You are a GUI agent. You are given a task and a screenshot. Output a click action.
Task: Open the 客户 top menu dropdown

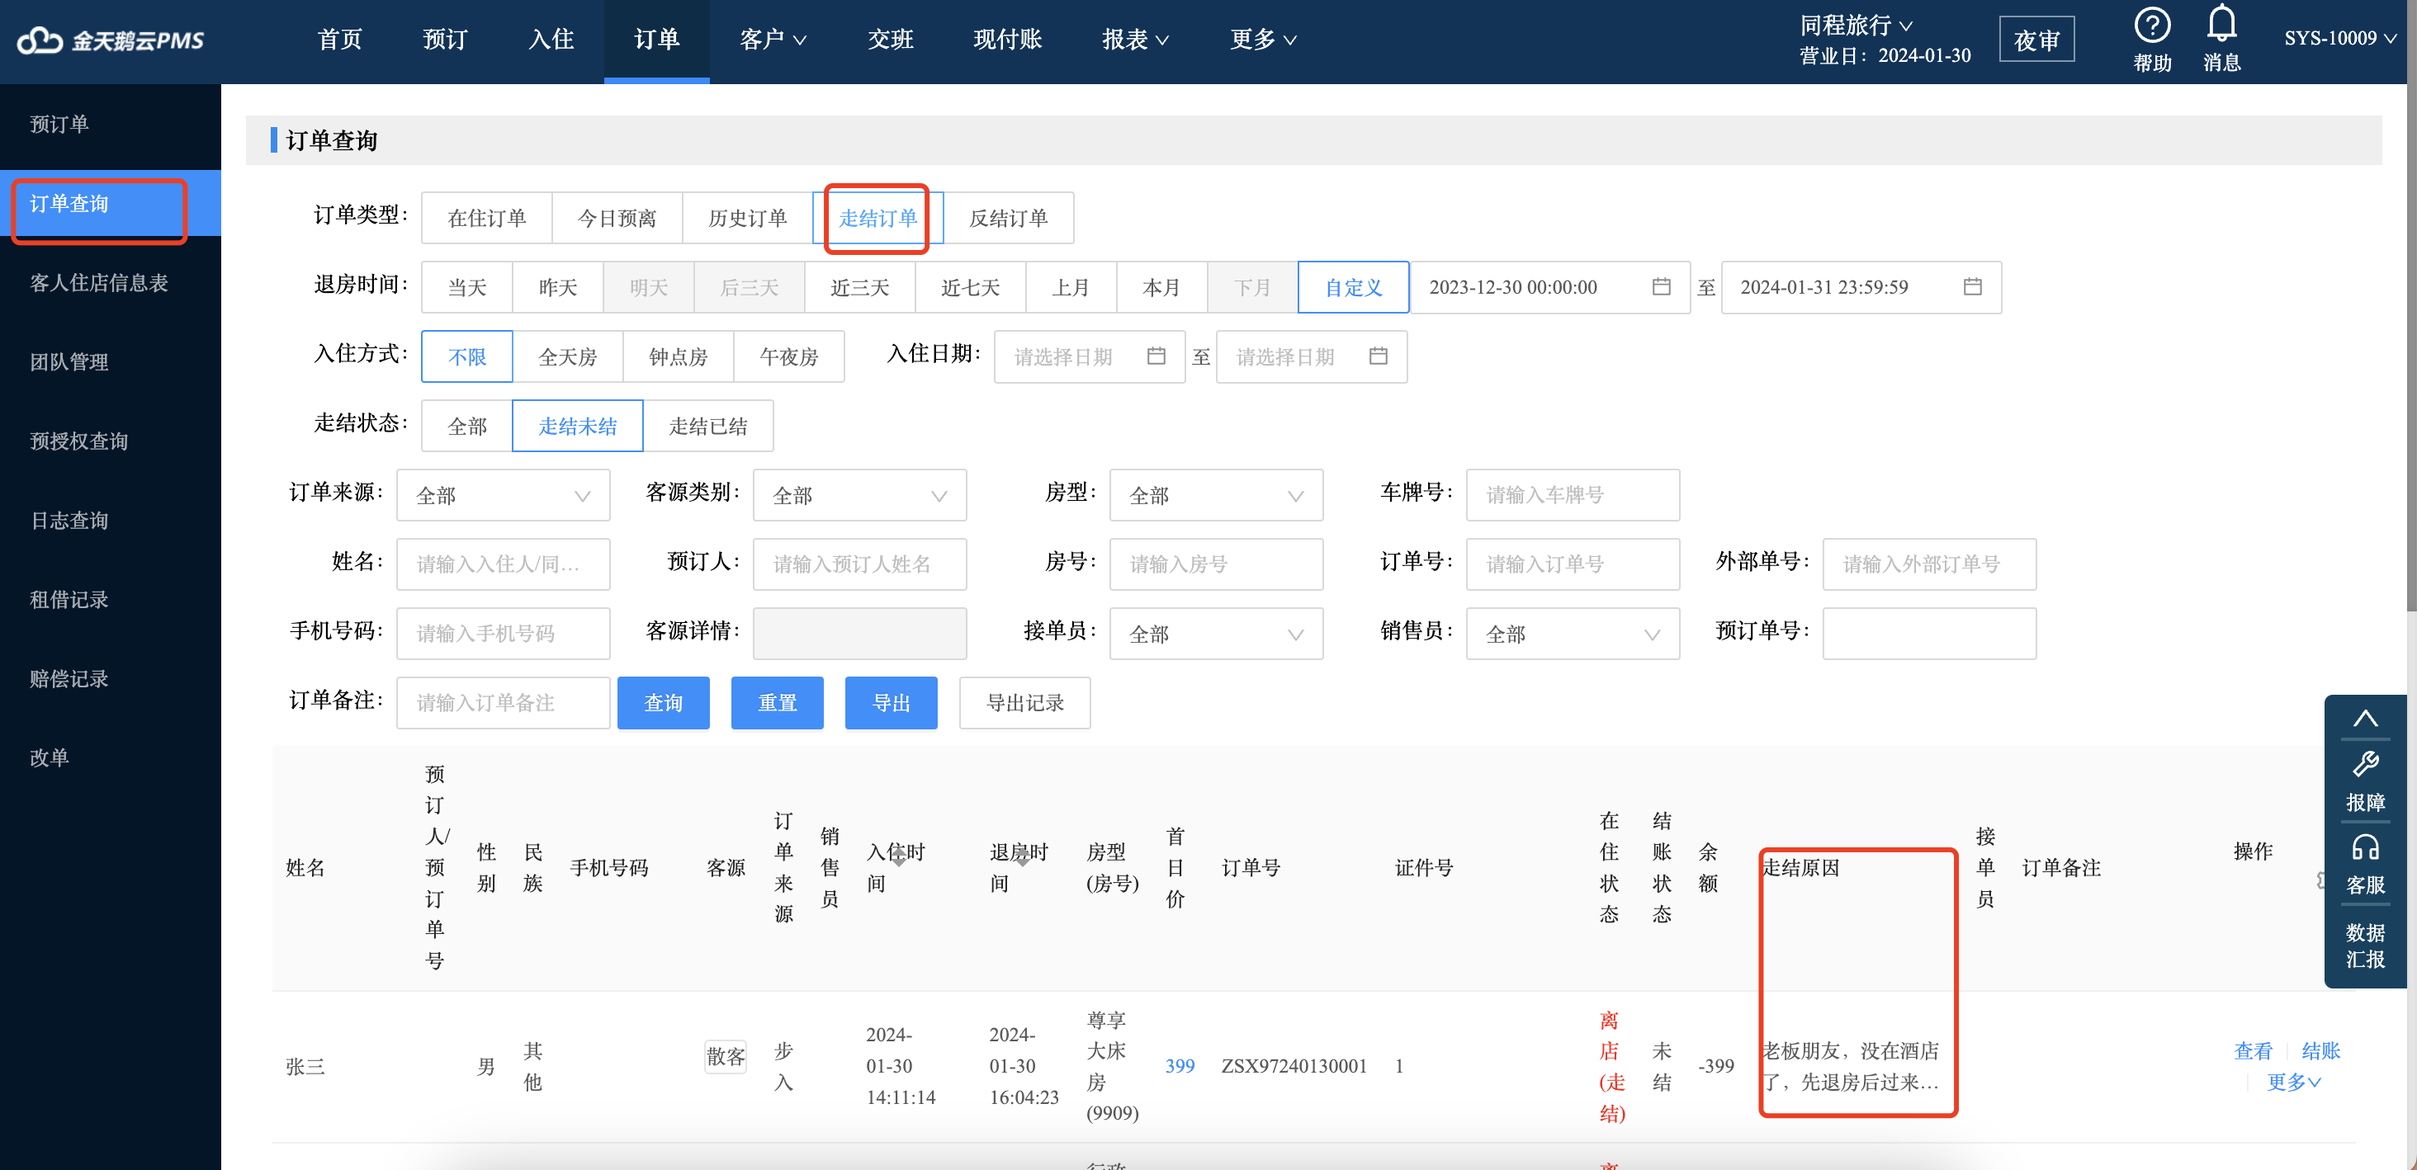tap(772, 40)
